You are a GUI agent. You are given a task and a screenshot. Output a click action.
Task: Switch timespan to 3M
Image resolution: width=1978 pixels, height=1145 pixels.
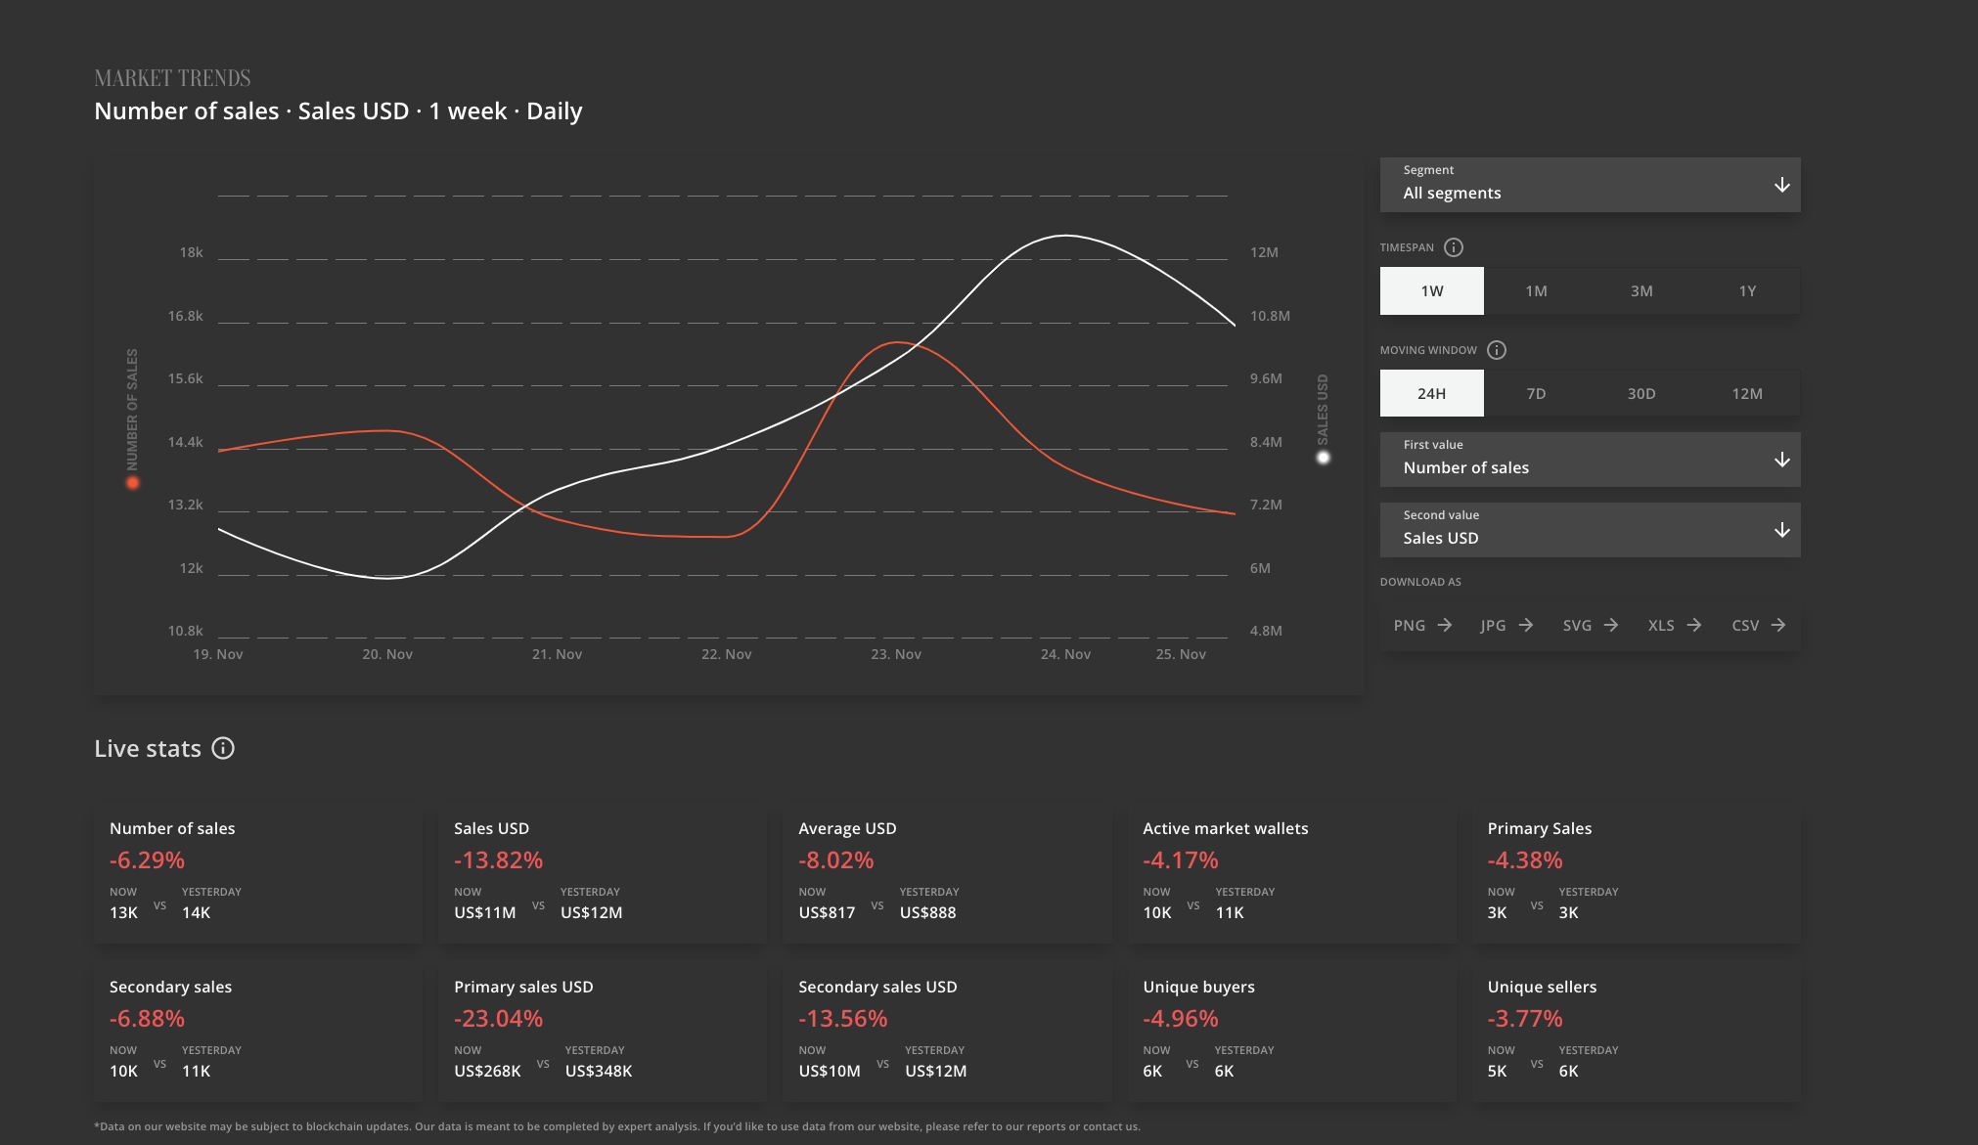click(1641, 291)
